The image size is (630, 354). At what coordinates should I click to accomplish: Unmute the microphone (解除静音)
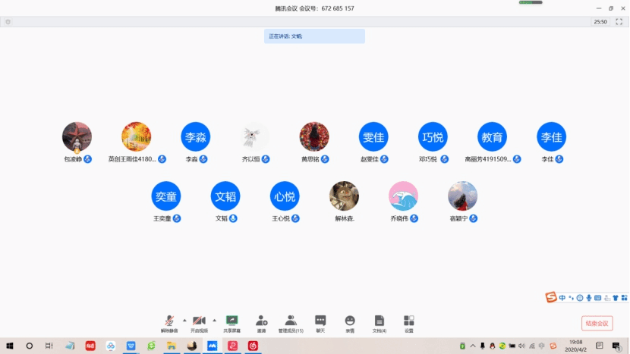tap(171, 322)
